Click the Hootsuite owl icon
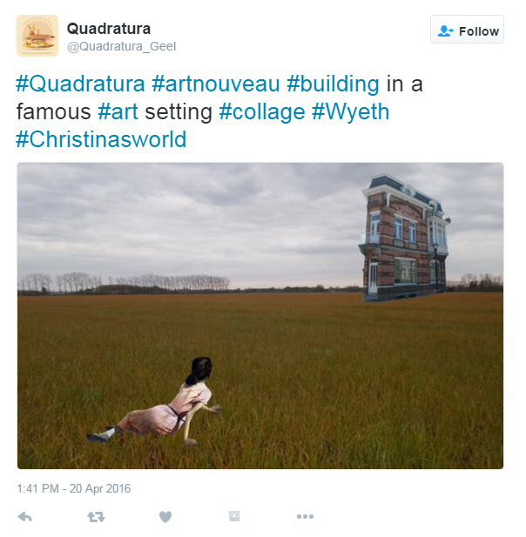526x537 pixels. coord(234,516)
